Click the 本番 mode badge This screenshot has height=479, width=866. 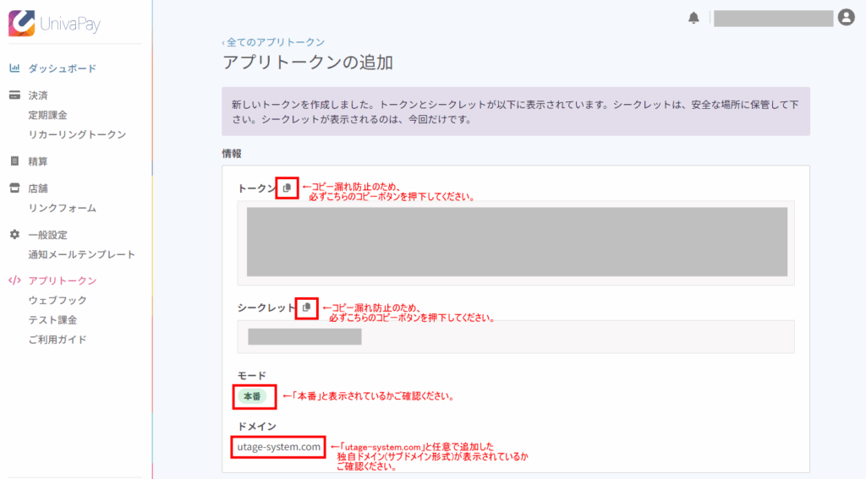tap(252, 396)
